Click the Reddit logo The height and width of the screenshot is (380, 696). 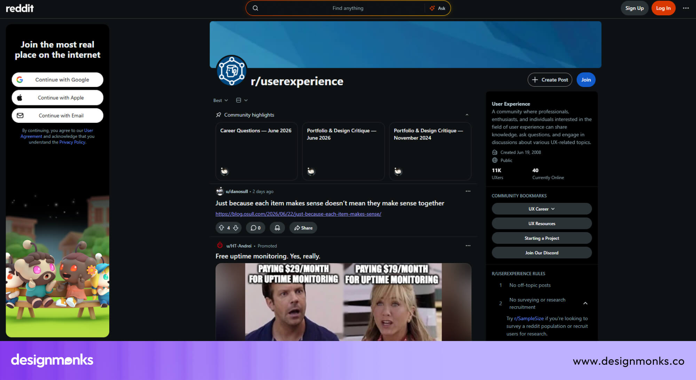19,8
